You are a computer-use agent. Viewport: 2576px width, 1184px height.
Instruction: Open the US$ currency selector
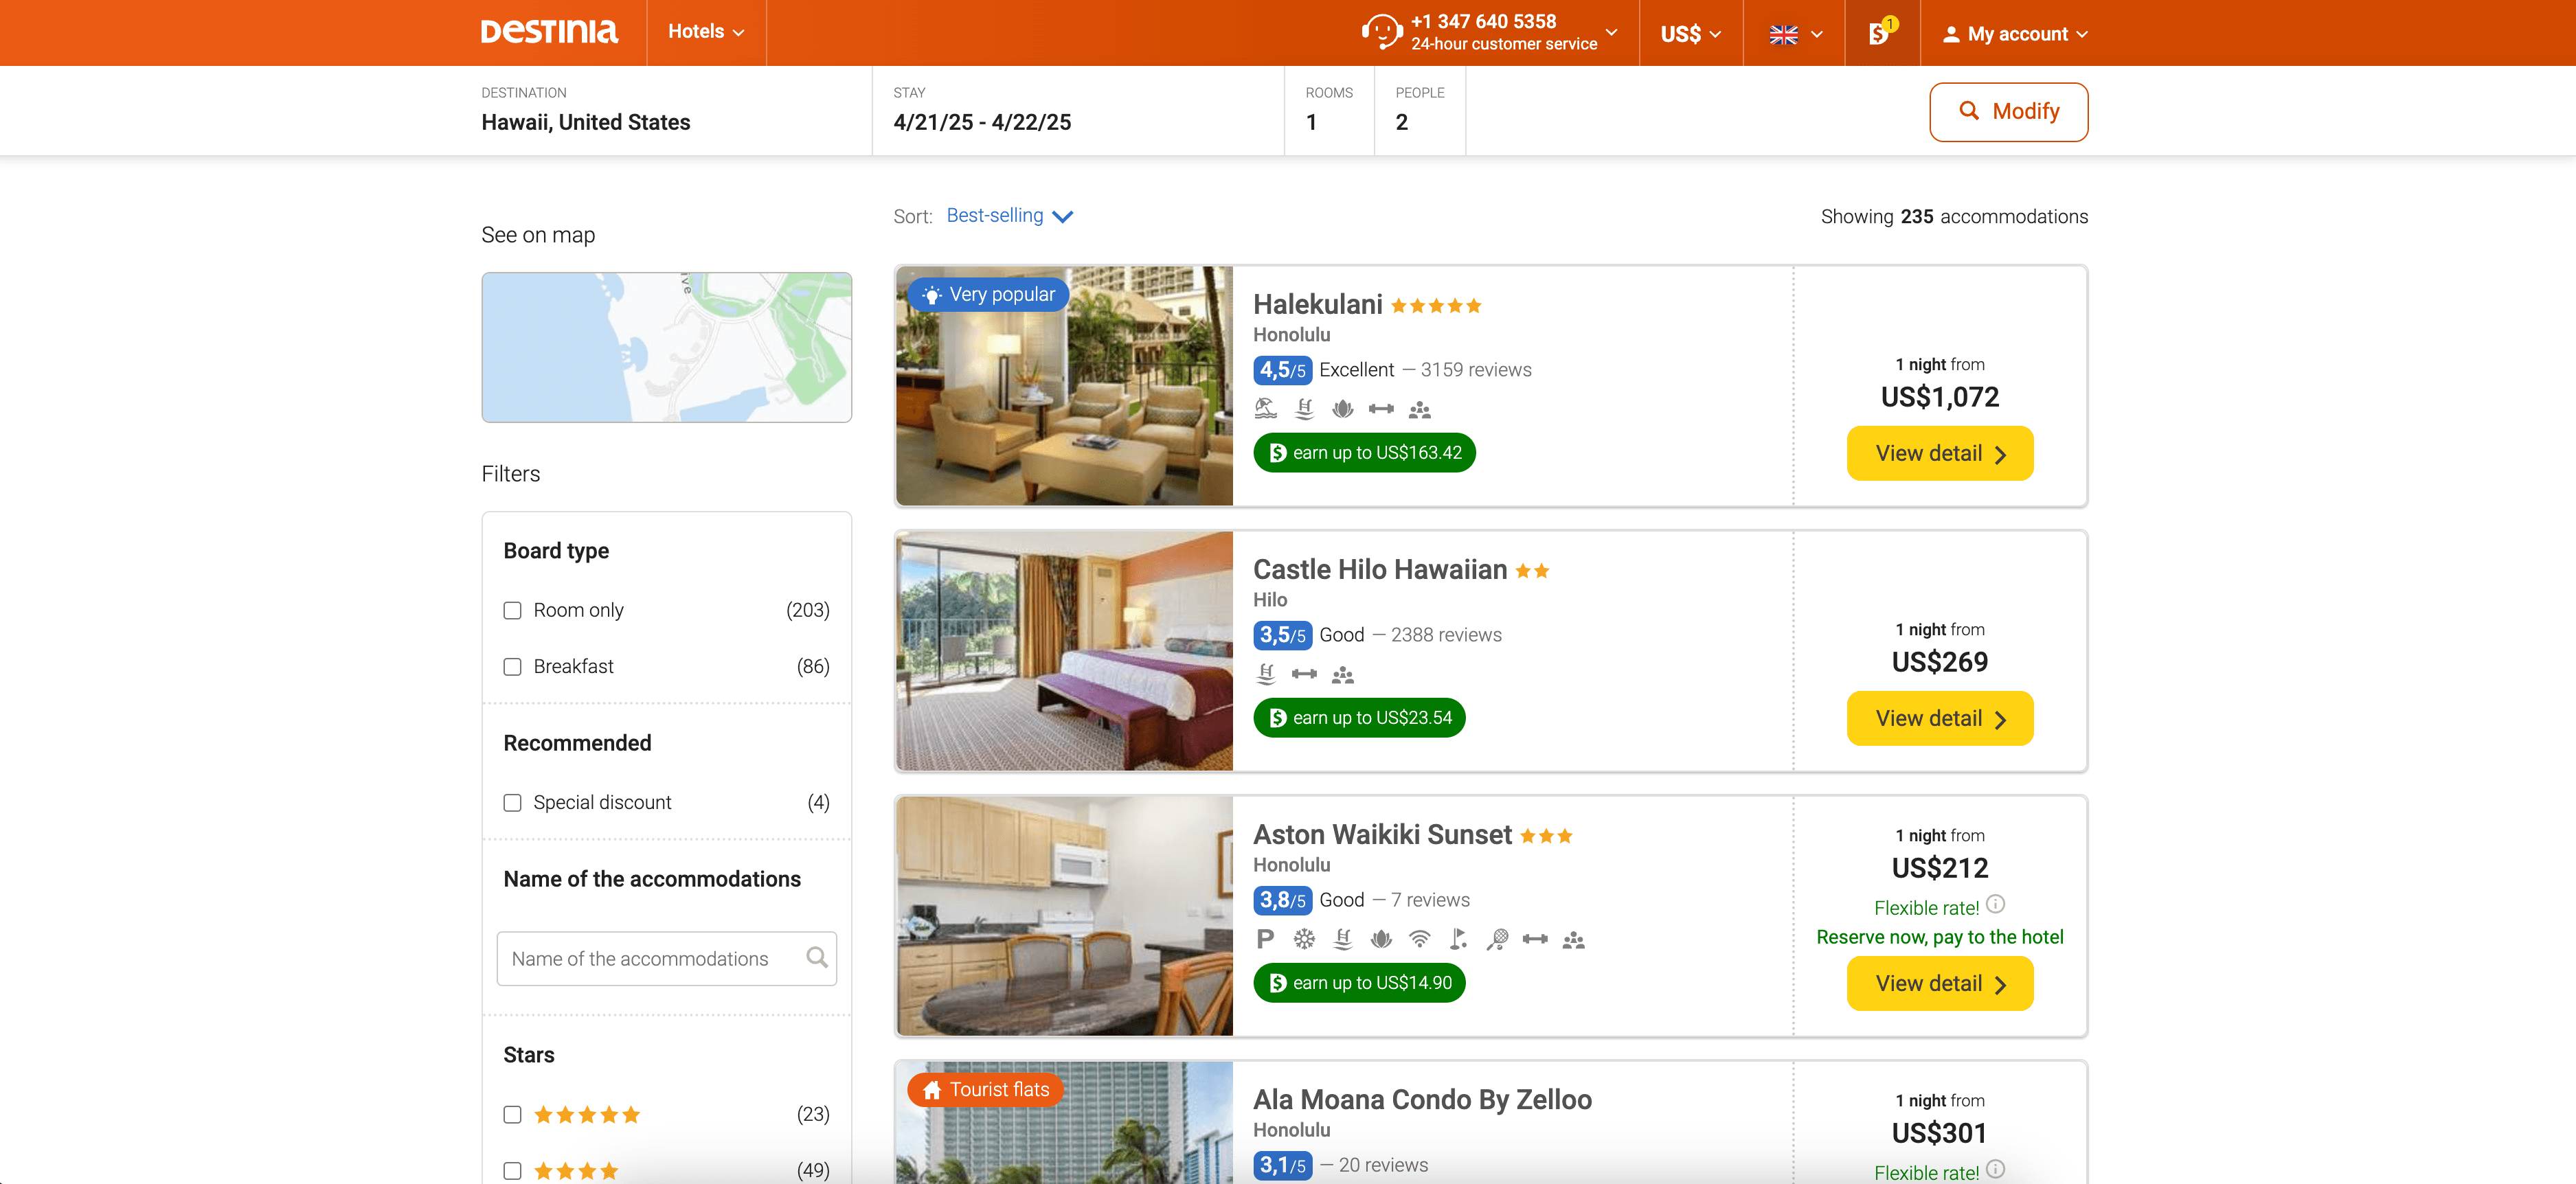tap(1691, 34)
